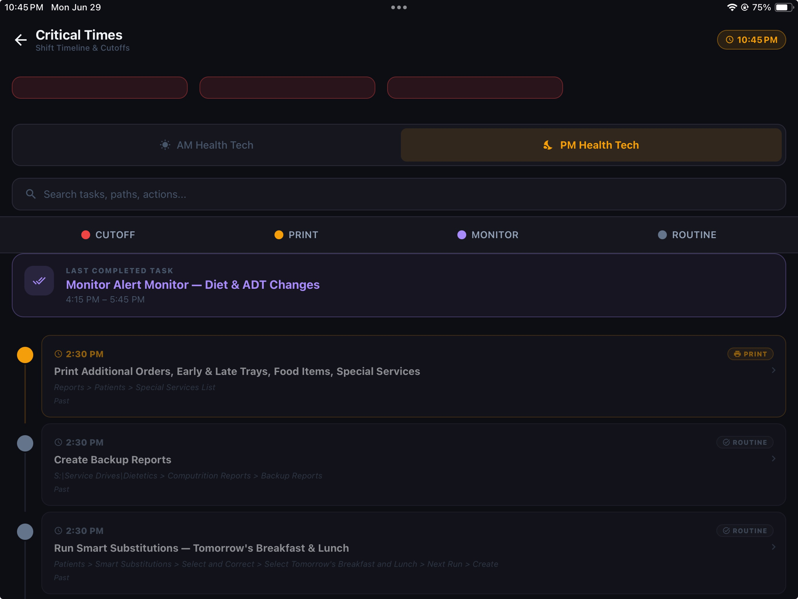The height and width of the screenshot is (599, 798).
Task: Expand Create Backup Reports card chevron
Action: click(x=773, y=459)
